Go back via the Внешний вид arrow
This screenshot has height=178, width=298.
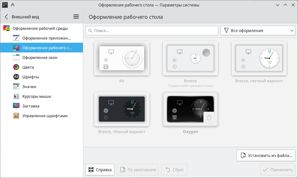(x=6, y=17)
